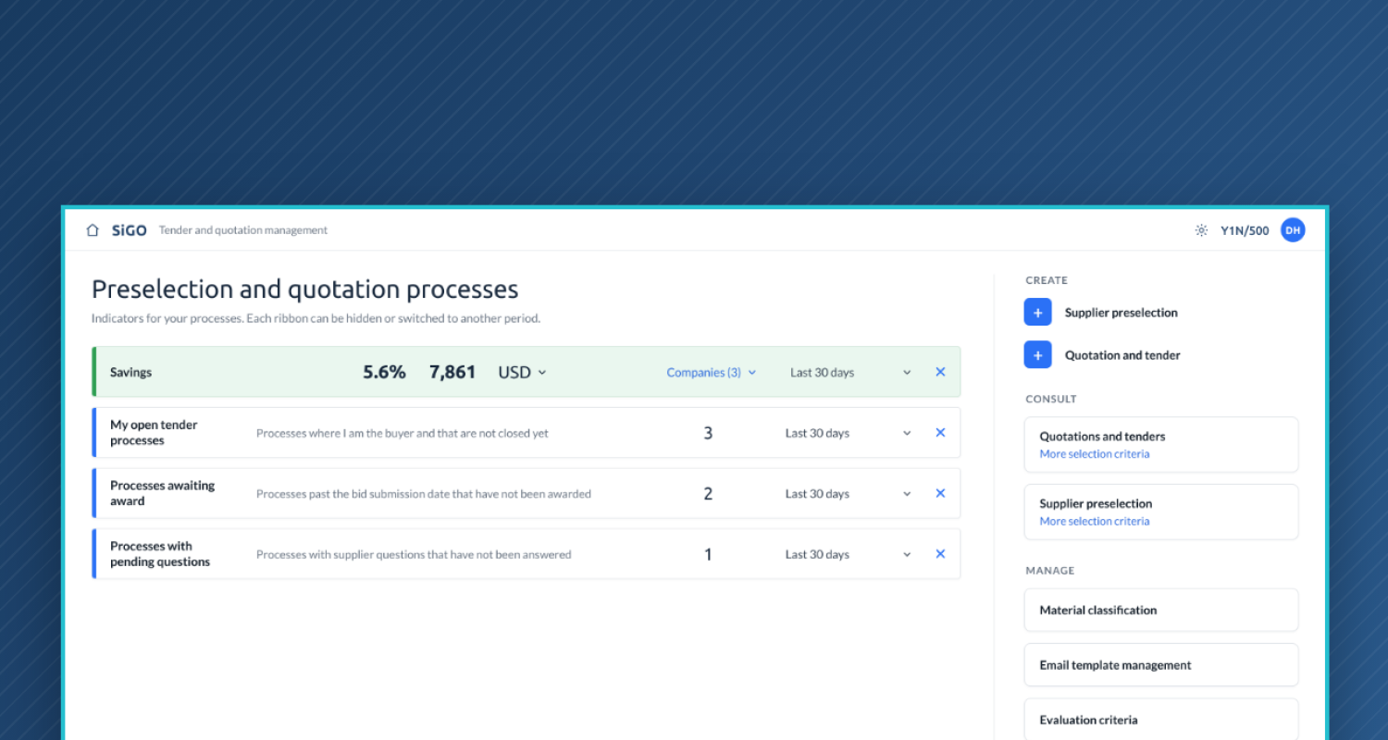Open period chevron for Processes with pending questions
1388x740 pixels.
pos(907,555)
